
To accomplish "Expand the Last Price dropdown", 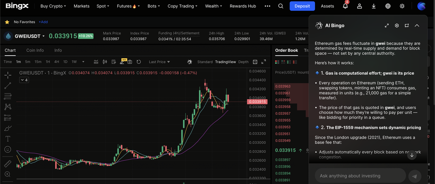I will tap(159, 62).
